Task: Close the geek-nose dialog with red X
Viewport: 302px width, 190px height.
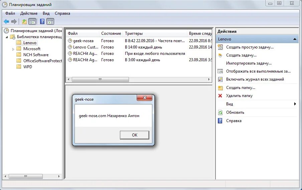Action: click(145, 98)
